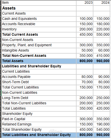Click the 'Inventory' row label
Viewport: 111px width, 138px height.
(x=39, y=29)
